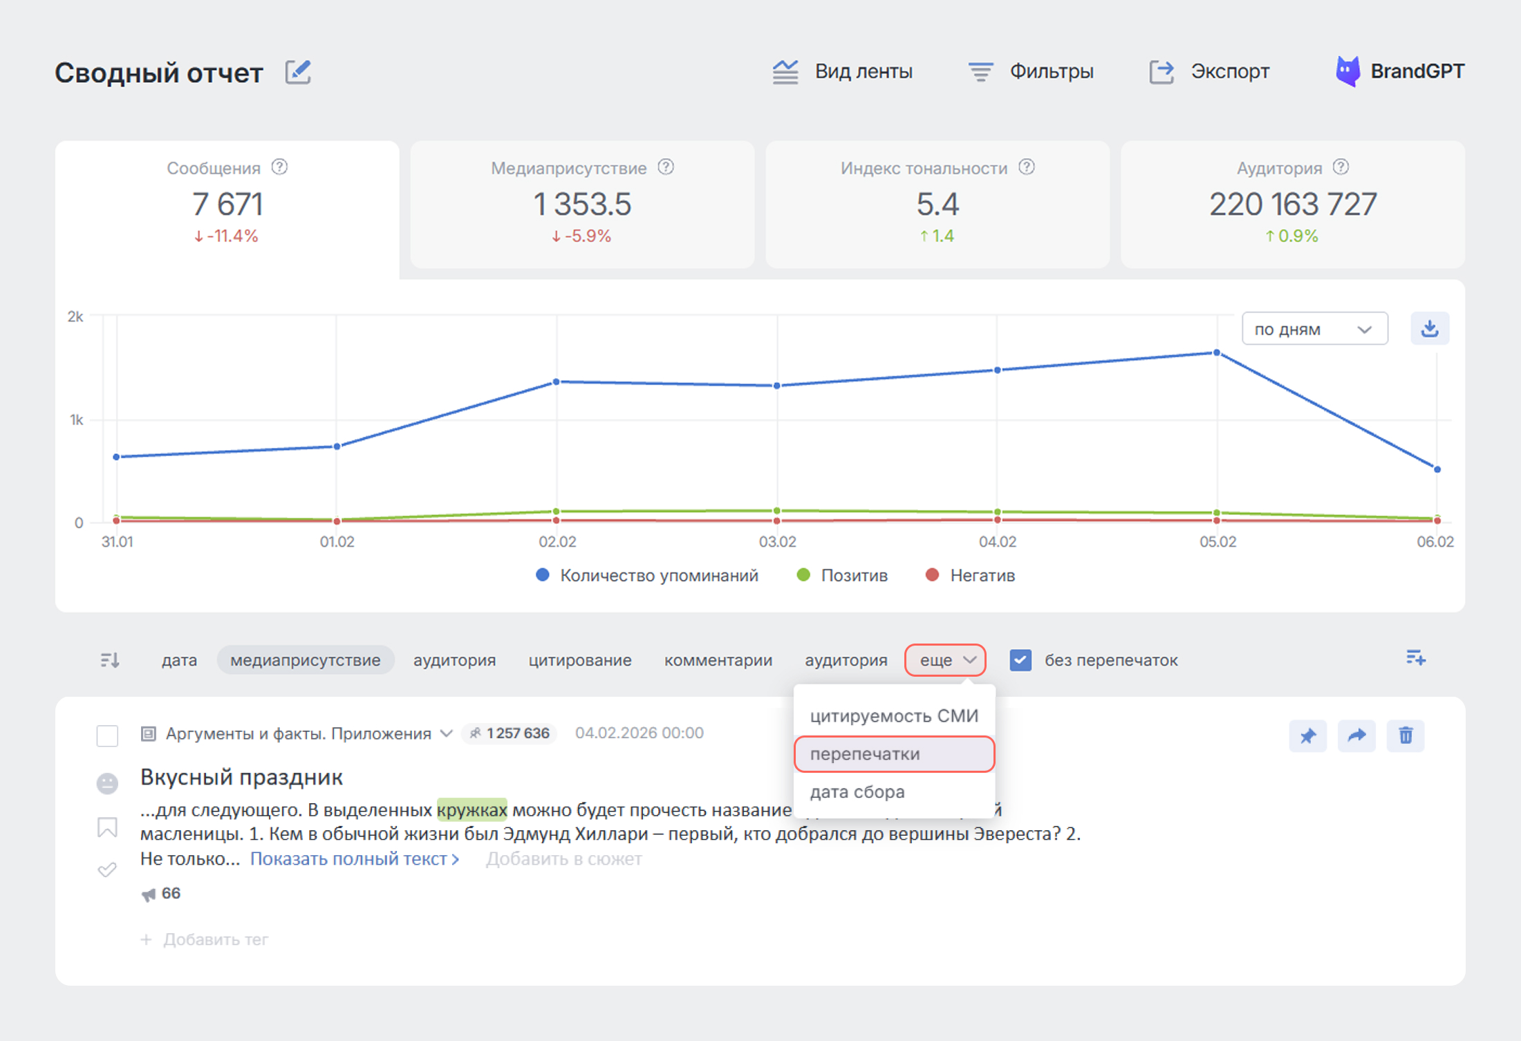The width and height of the screenshot is (1521, 1041).
Task: Delete the article with the trash icon
Action: point(1406,735)
